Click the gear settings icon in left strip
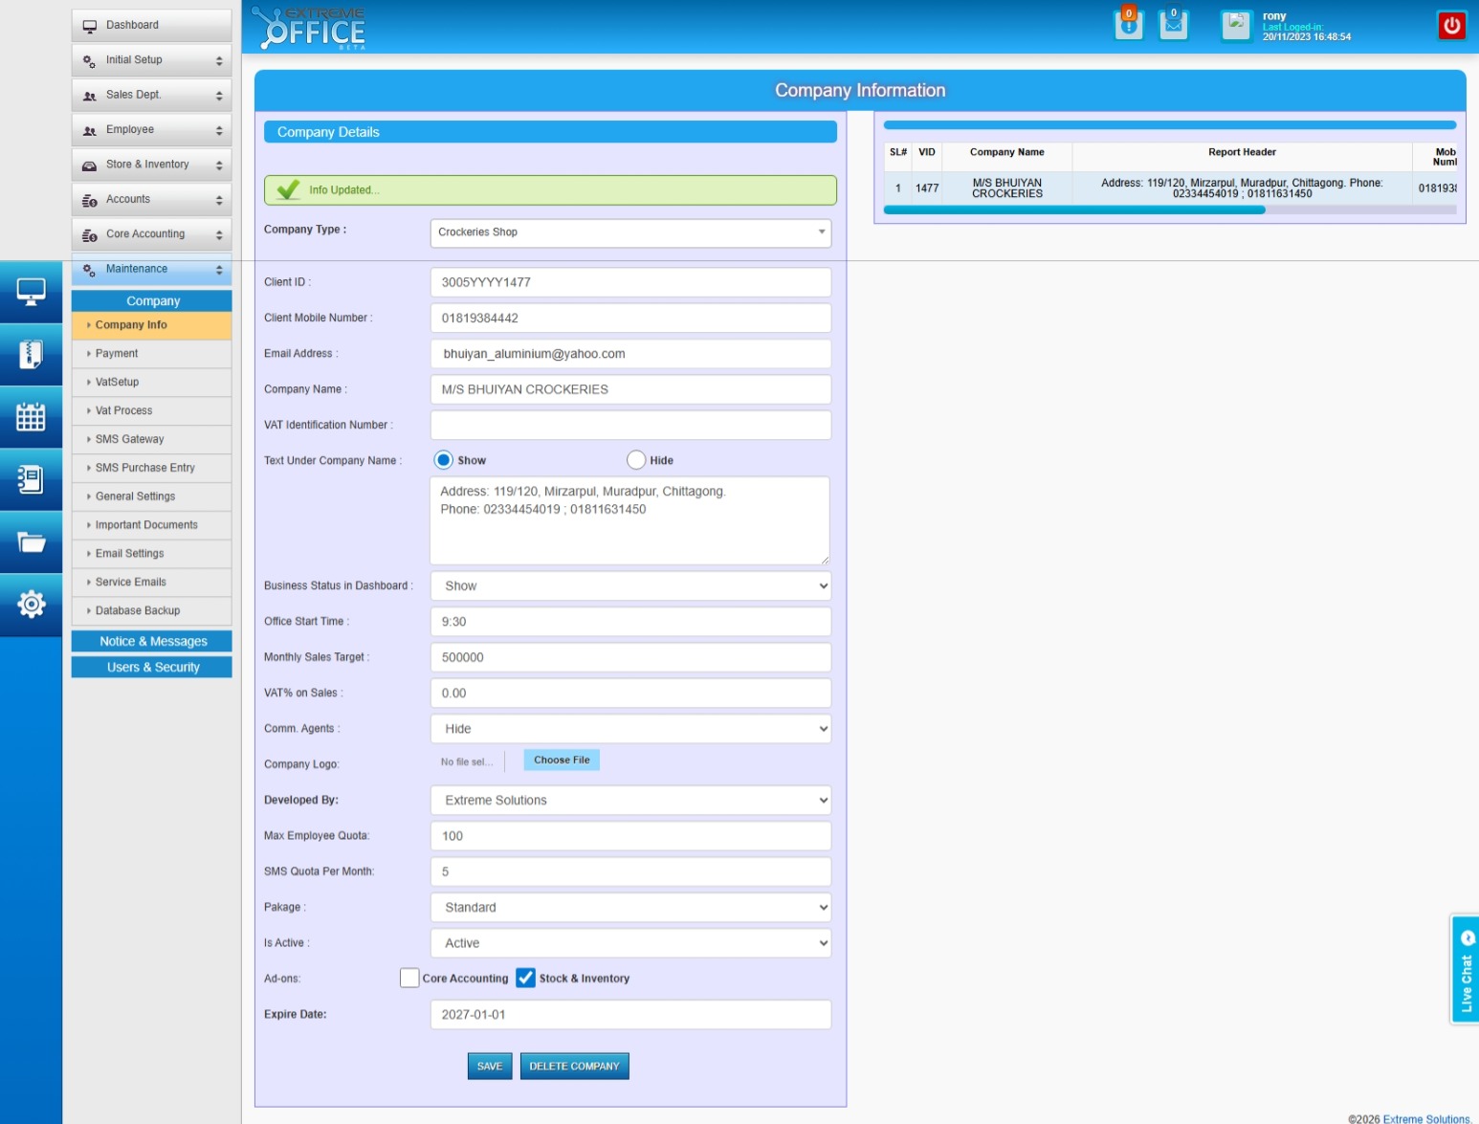Viewport: 1479px width, 1124px height. (x=31, y=605)
